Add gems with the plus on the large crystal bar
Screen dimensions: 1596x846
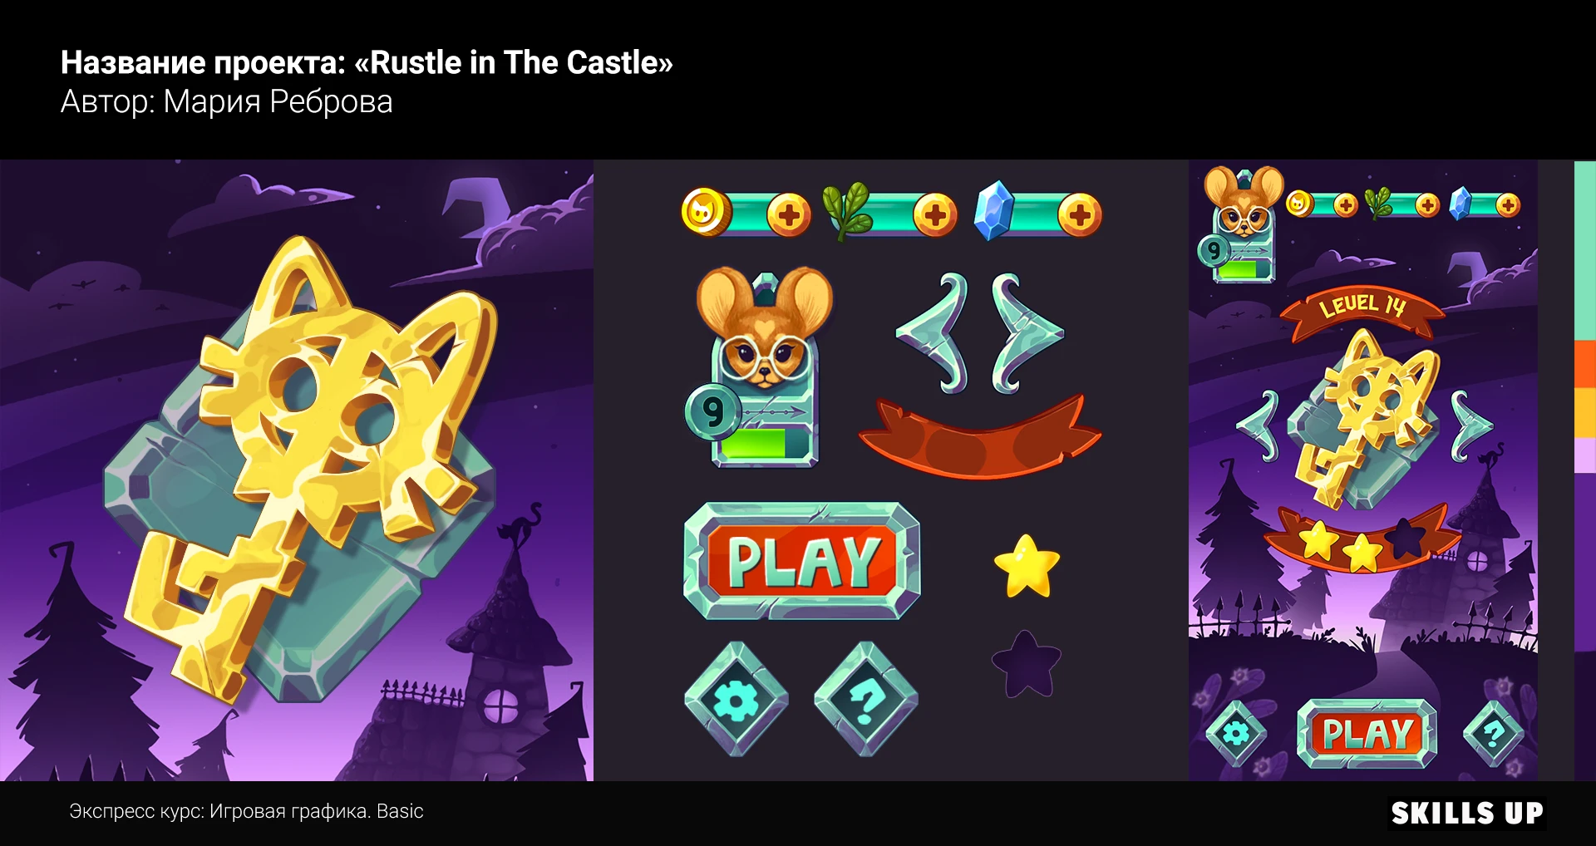point(1080,215)
